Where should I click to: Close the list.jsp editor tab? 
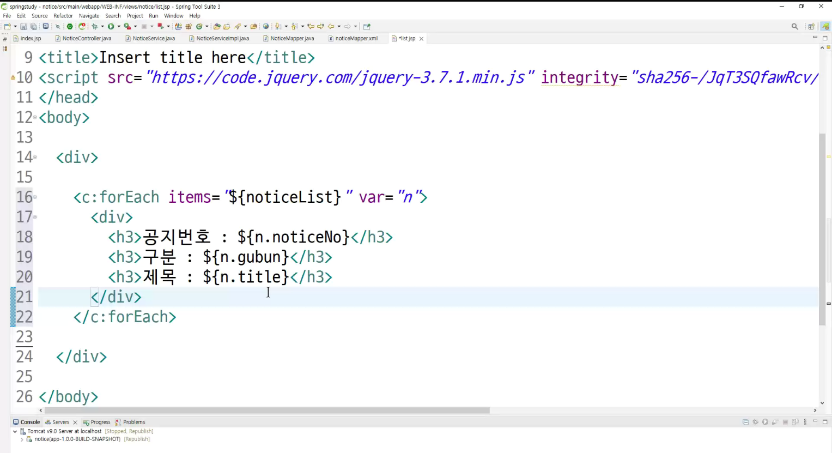tap(421, 39)
